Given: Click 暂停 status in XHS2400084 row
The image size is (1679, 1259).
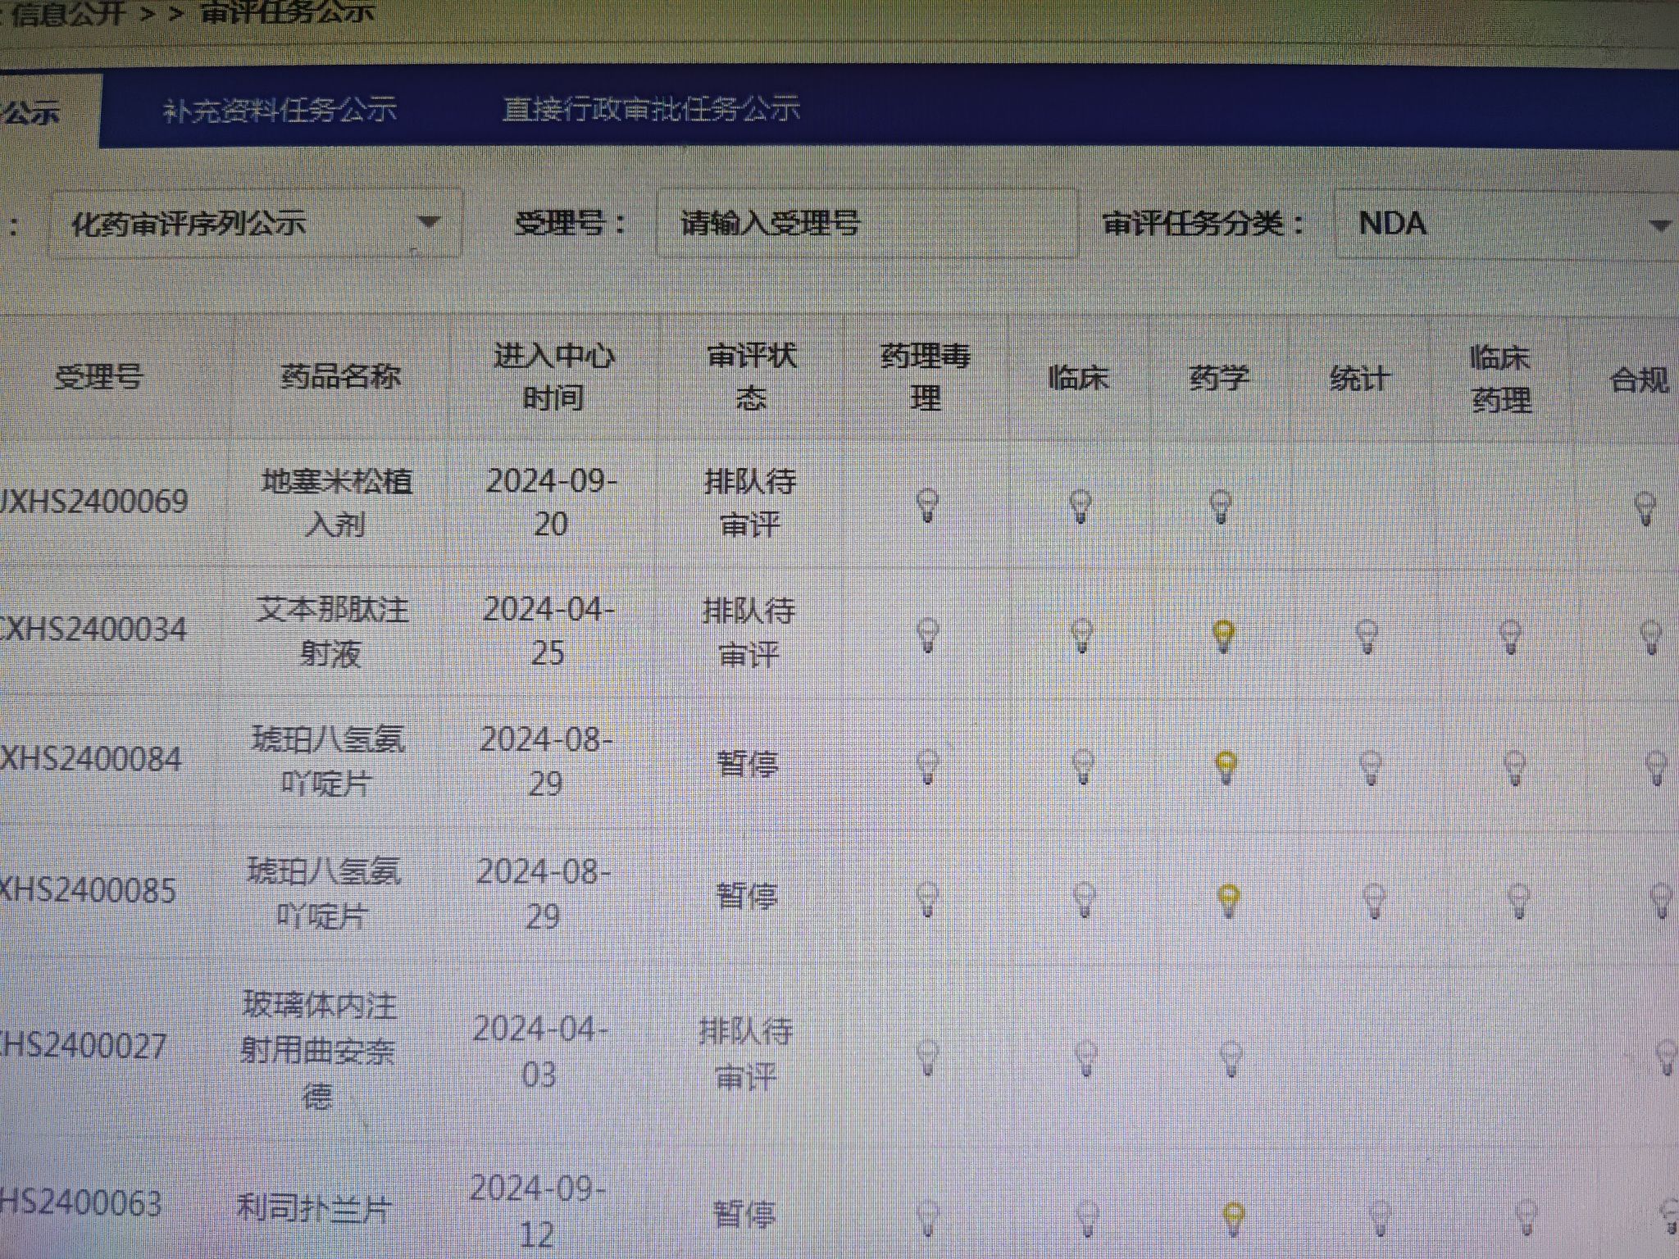Looking at the screenshot, I should [x=747, y=763].
